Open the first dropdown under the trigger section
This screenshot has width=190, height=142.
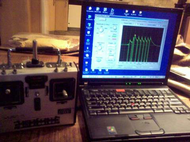tap(111, 46)
